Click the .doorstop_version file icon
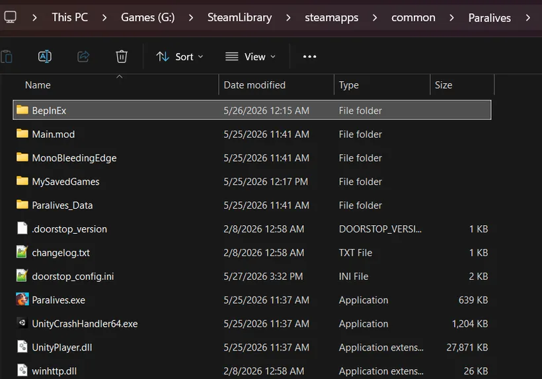542x379 pixels. 22,228
